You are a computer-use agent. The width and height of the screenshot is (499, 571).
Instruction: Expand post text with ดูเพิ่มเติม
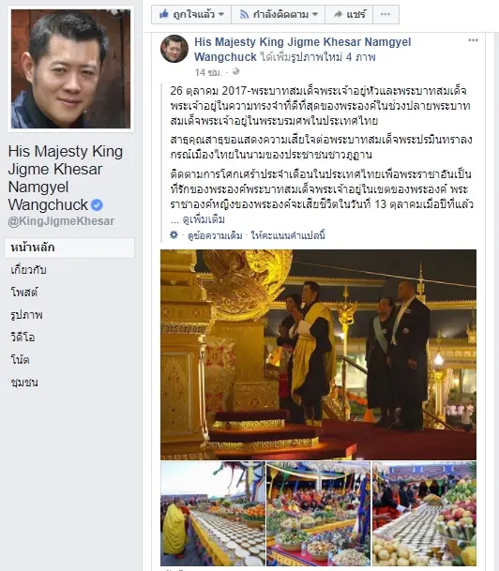pyautogui.click(x=204, y=219)
